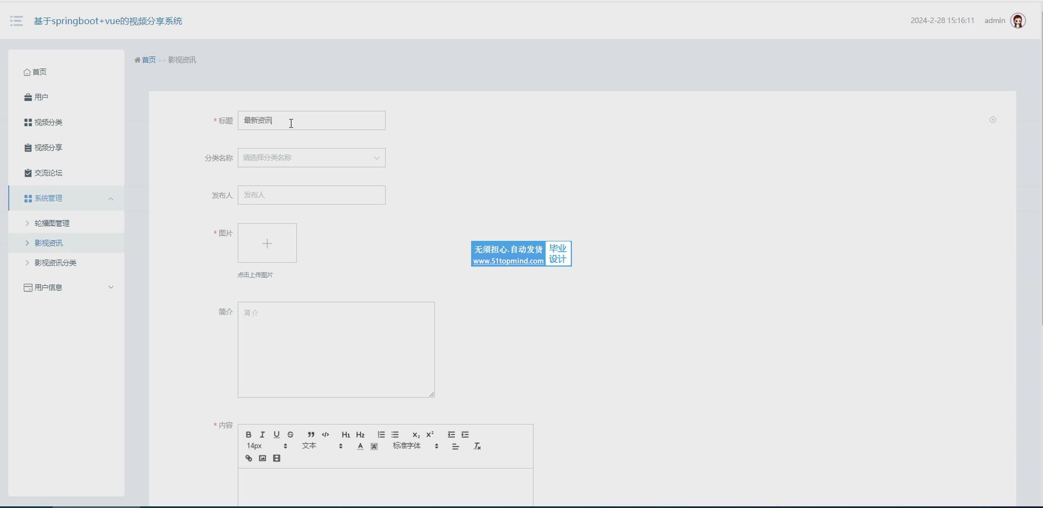
Task: Click the clear formatting icon
Action: (x=477, y=446)
